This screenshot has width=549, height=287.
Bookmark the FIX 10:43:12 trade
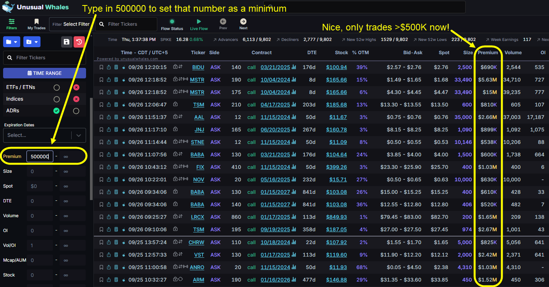click(102, 167)
